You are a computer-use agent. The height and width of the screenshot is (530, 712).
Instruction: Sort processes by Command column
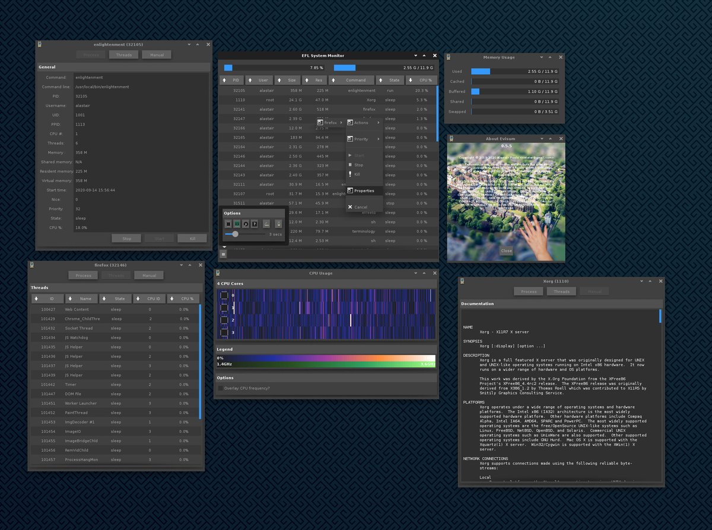352,80
